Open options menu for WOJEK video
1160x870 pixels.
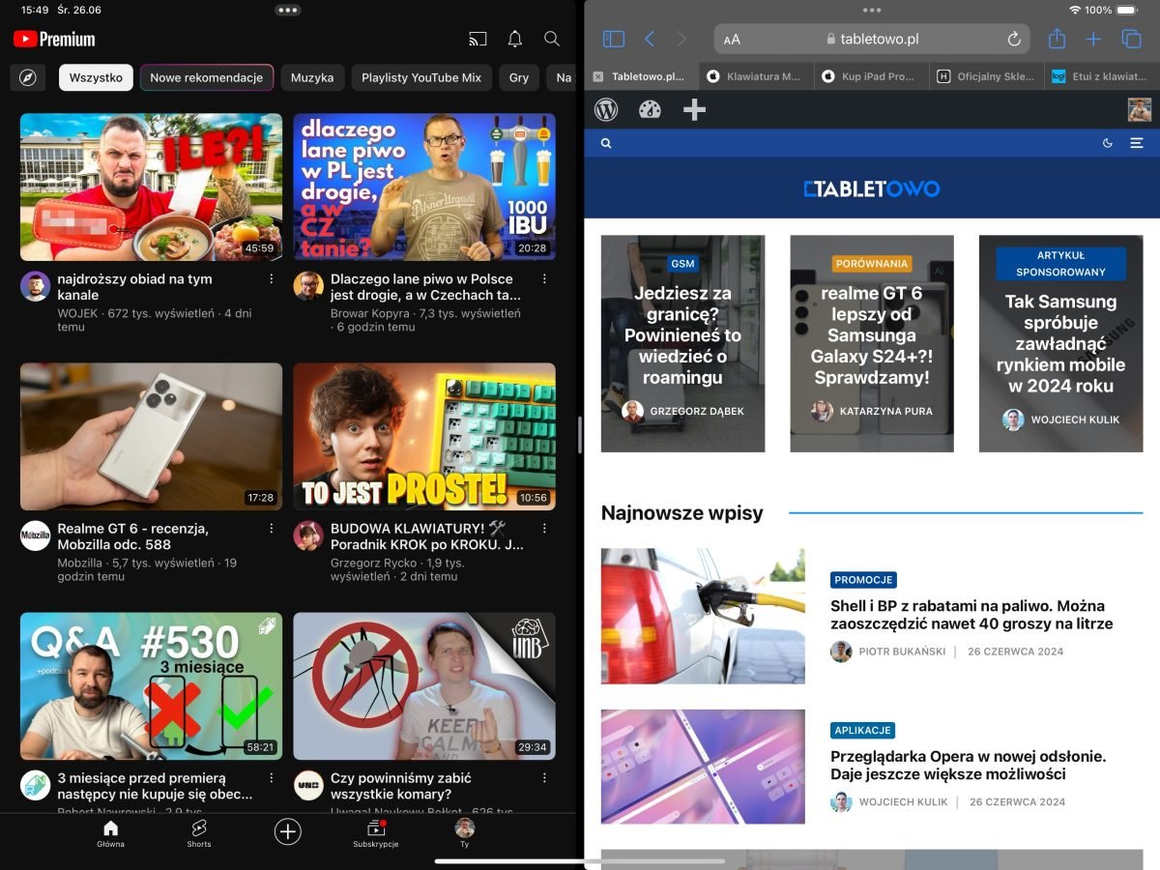click(272, 279)
